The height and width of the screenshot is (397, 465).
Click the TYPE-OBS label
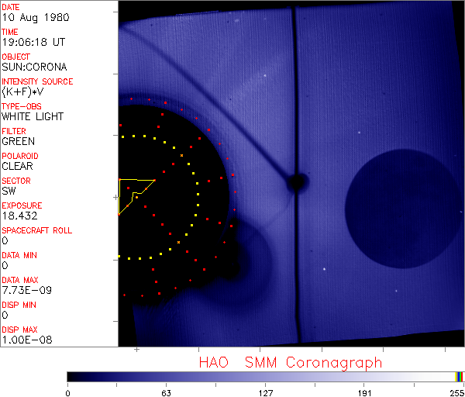coord(22,106)
